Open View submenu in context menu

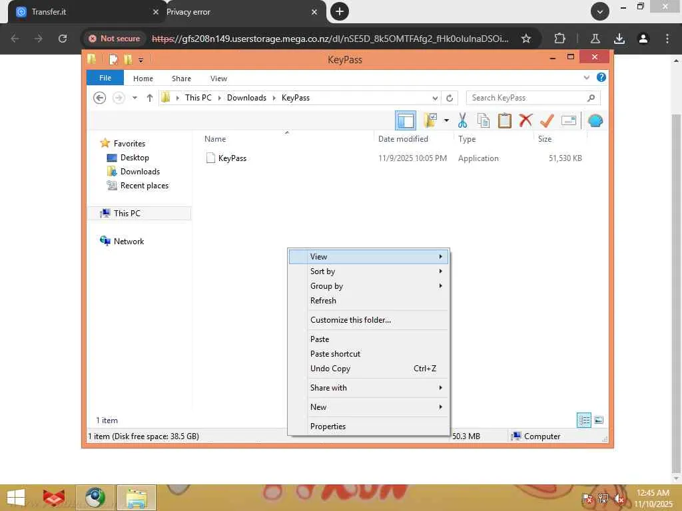(x=368, y=257)
